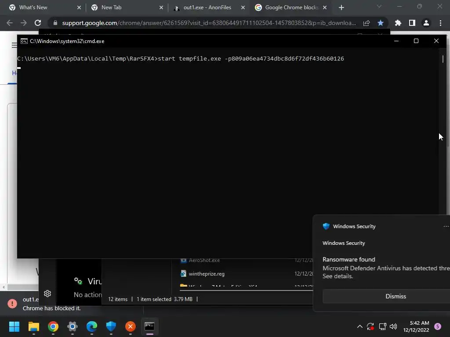Open Chrome side panel

(x=412, y=23)
